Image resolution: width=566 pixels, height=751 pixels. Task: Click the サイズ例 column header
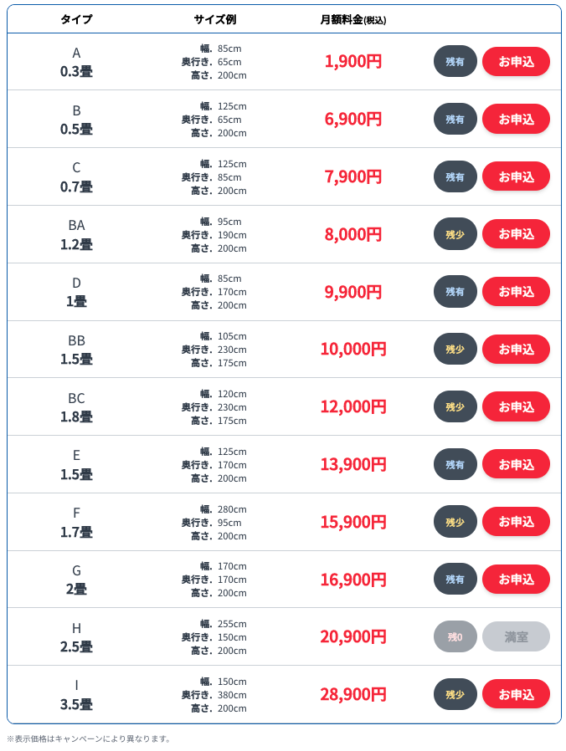[x=214, y=19]
